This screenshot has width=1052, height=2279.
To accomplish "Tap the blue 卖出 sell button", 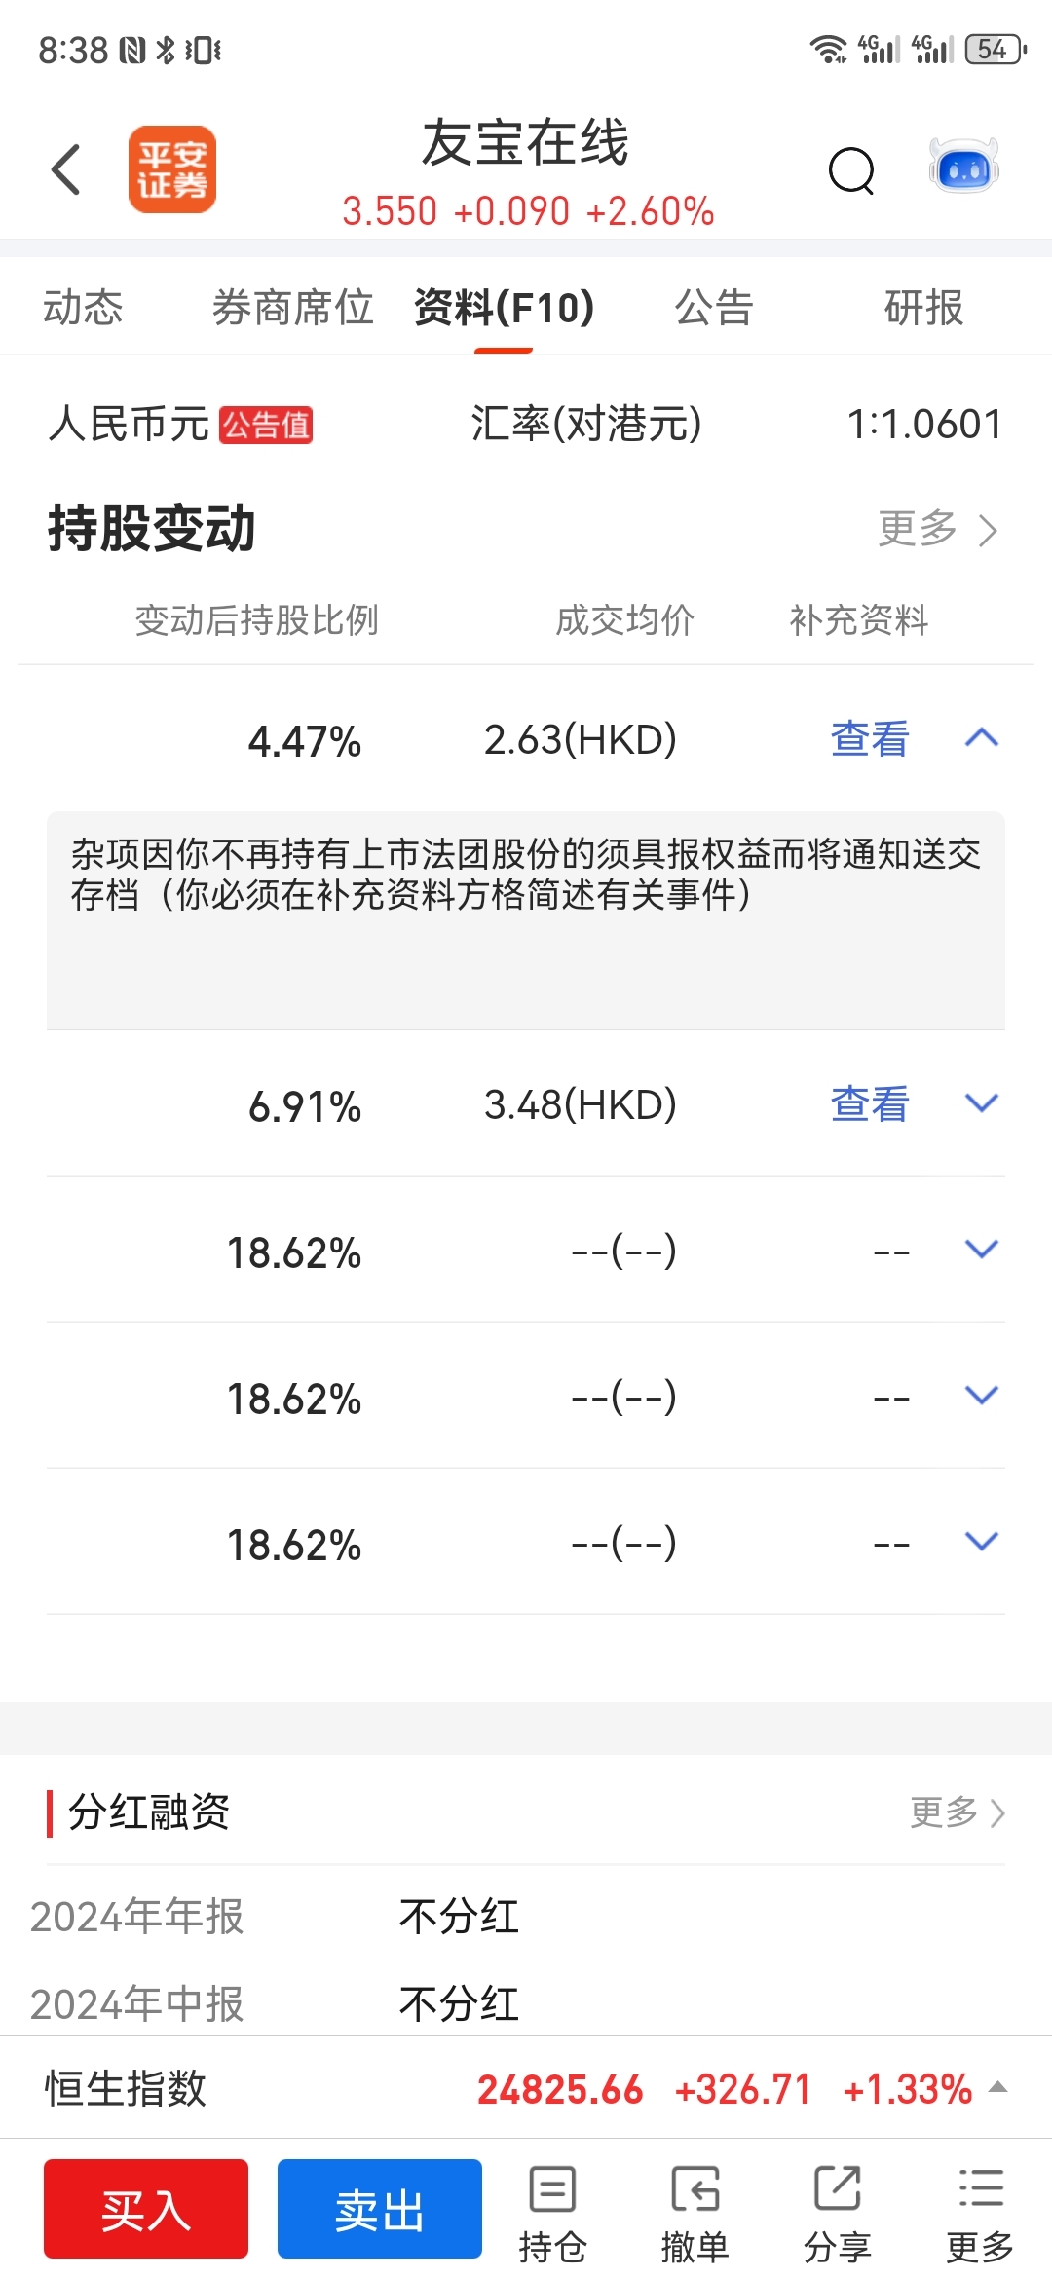I will (x=380, y=2209).
